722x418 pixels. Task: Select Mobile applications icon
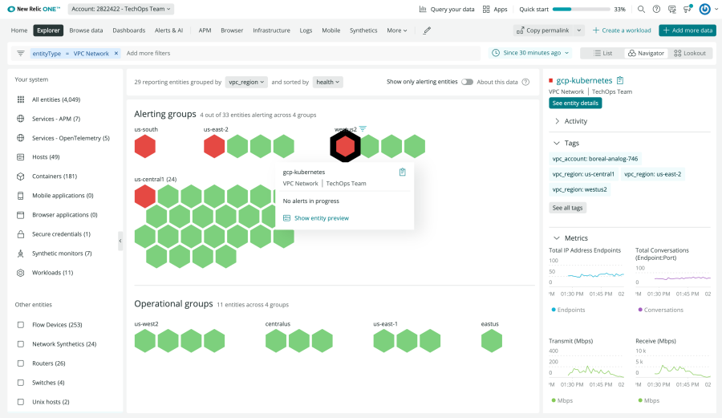click(21, 196)
